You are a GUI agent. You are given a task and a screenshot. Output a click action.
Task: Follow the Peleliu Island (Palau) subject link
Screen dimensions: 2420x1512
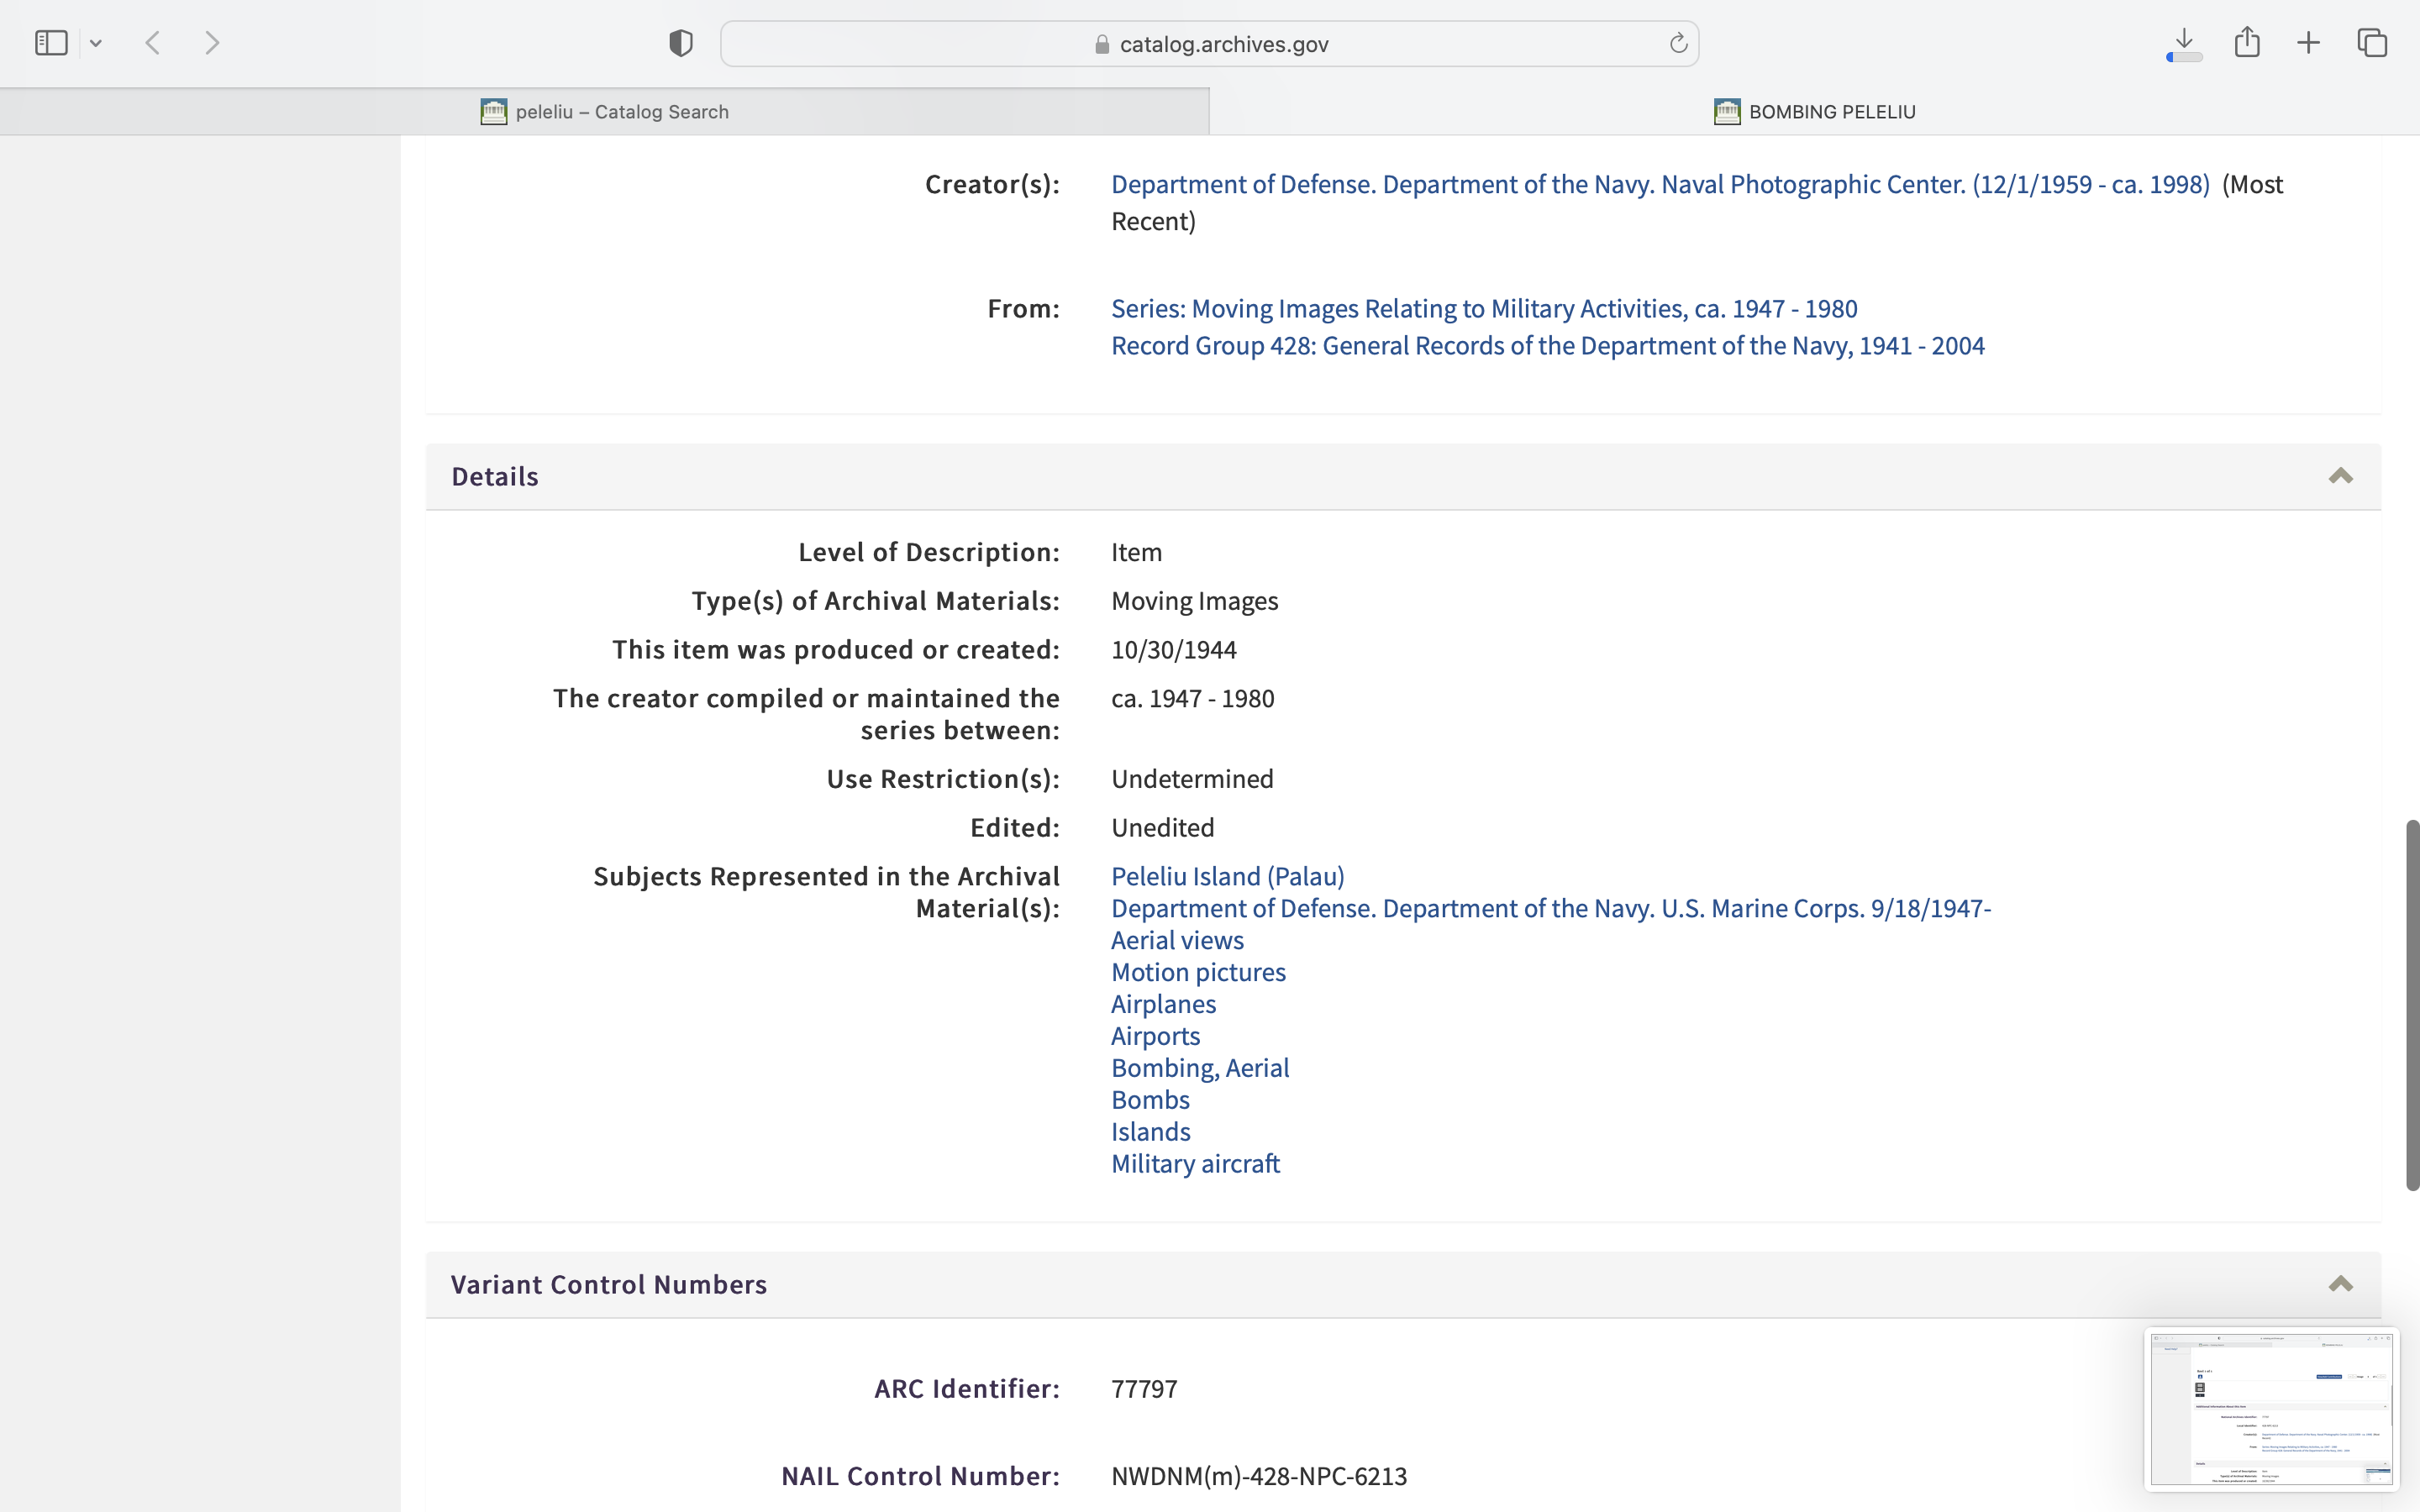click(x=1227, y=876)
